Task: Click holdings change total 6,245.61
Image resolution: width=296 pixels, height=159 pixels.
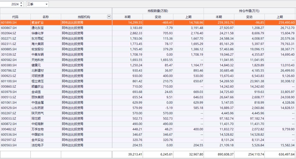Action: (x=167, y=154)
